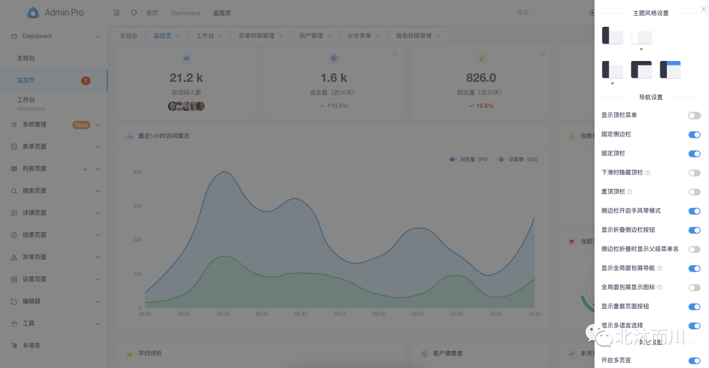Click the help icon beside 置顶顶栏
709x368 pixels.
click(630, 192)
